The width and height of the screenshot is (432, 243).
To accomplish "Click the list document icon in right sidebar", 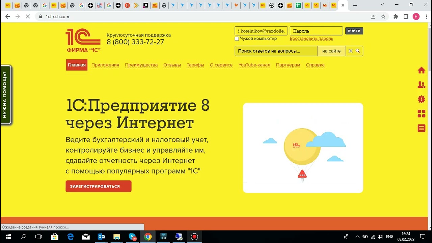I will tap(421, 128).
